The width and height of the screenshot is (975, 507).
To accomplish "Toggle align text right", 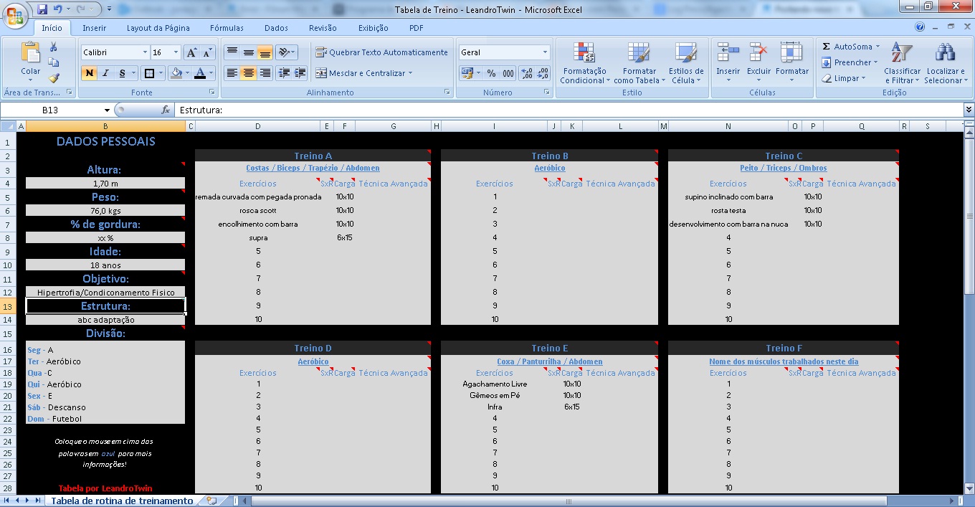I will click(x=265, y=73).
